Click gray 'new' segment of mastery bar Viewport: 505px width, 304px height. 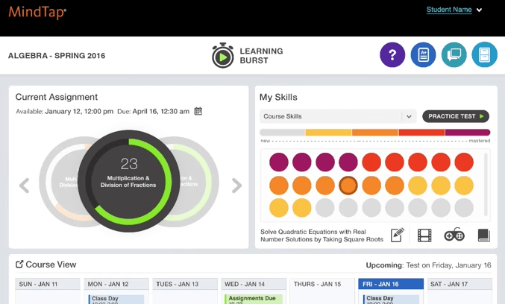[x=283, y=132]
